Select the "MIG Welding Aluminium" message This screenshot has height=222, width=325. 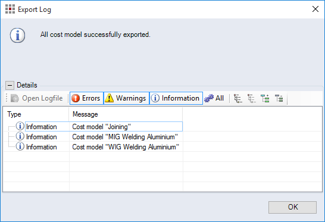click(125, 137)
